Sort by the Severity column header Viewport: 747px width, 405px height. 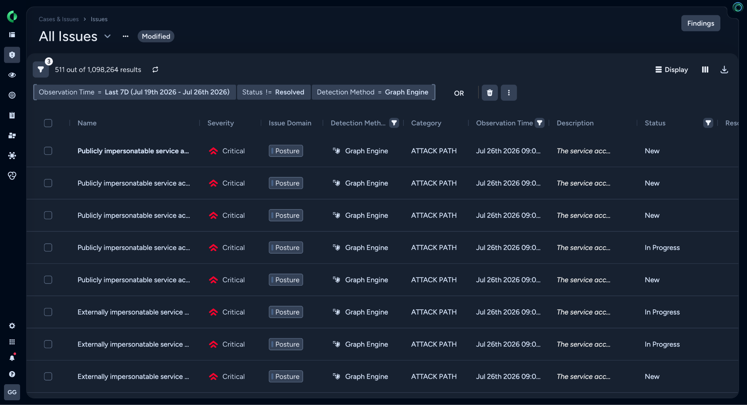221,123
